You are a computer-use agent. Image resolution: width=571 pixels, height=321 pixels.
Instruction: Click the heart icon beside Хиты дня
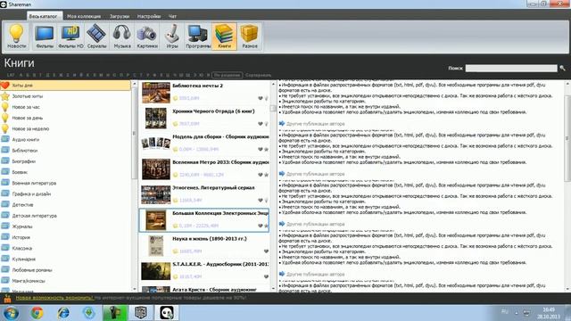pyautogui.click(x=5, y=86)
